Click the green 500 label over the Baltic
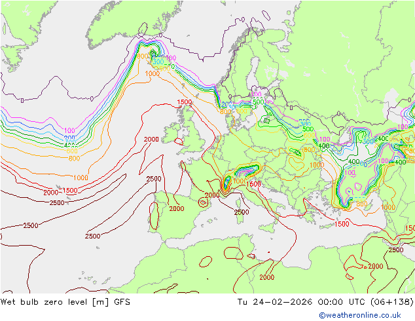The height and width of the screenshot is (321, 415). [x=259, y=102]
